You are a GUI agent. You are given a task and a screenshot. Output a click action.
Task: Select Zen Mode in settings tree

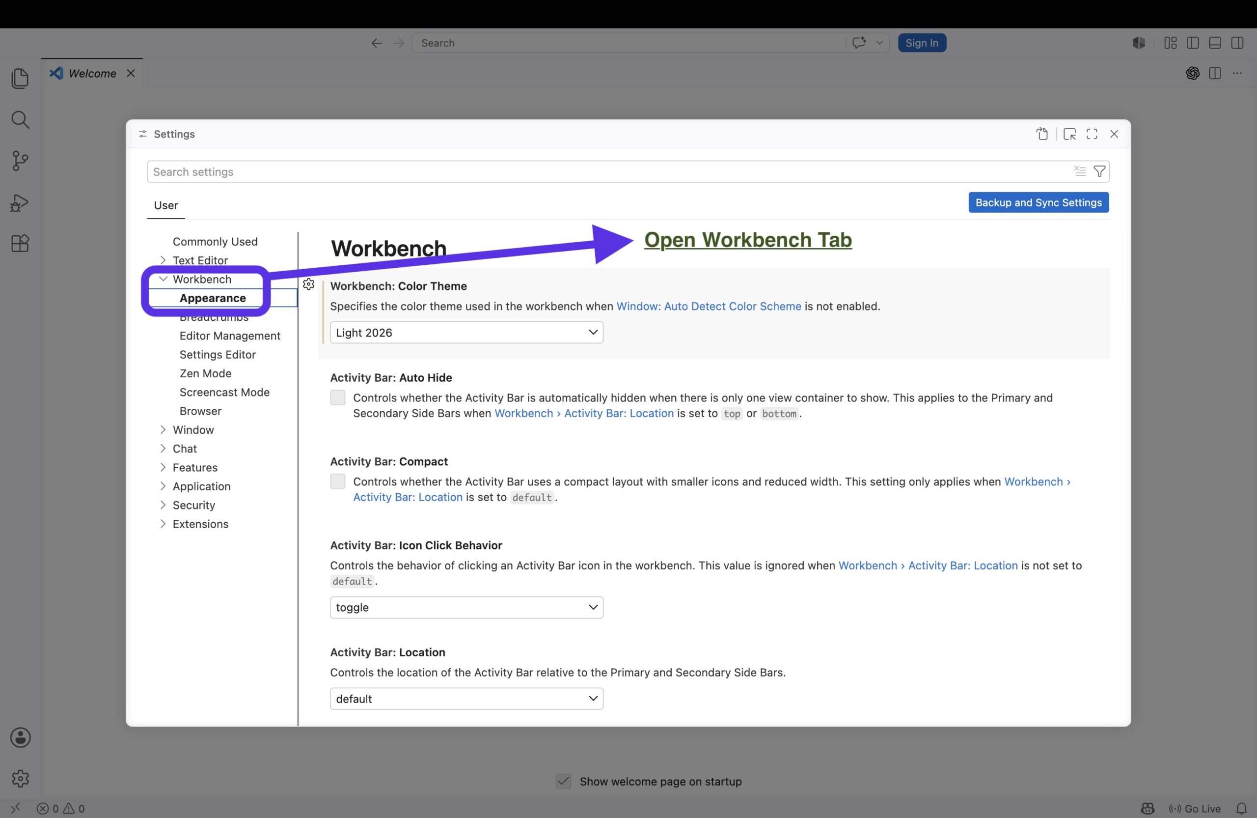point(205,373)
